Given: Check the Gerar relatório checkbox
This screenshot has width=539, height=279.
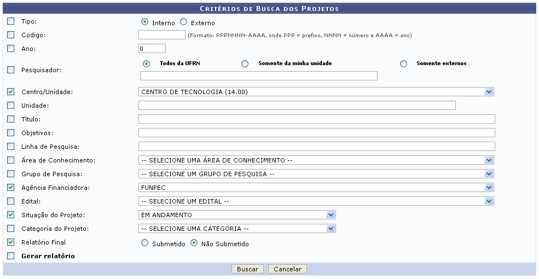Looking at the screenshot, I should point(11,255).
